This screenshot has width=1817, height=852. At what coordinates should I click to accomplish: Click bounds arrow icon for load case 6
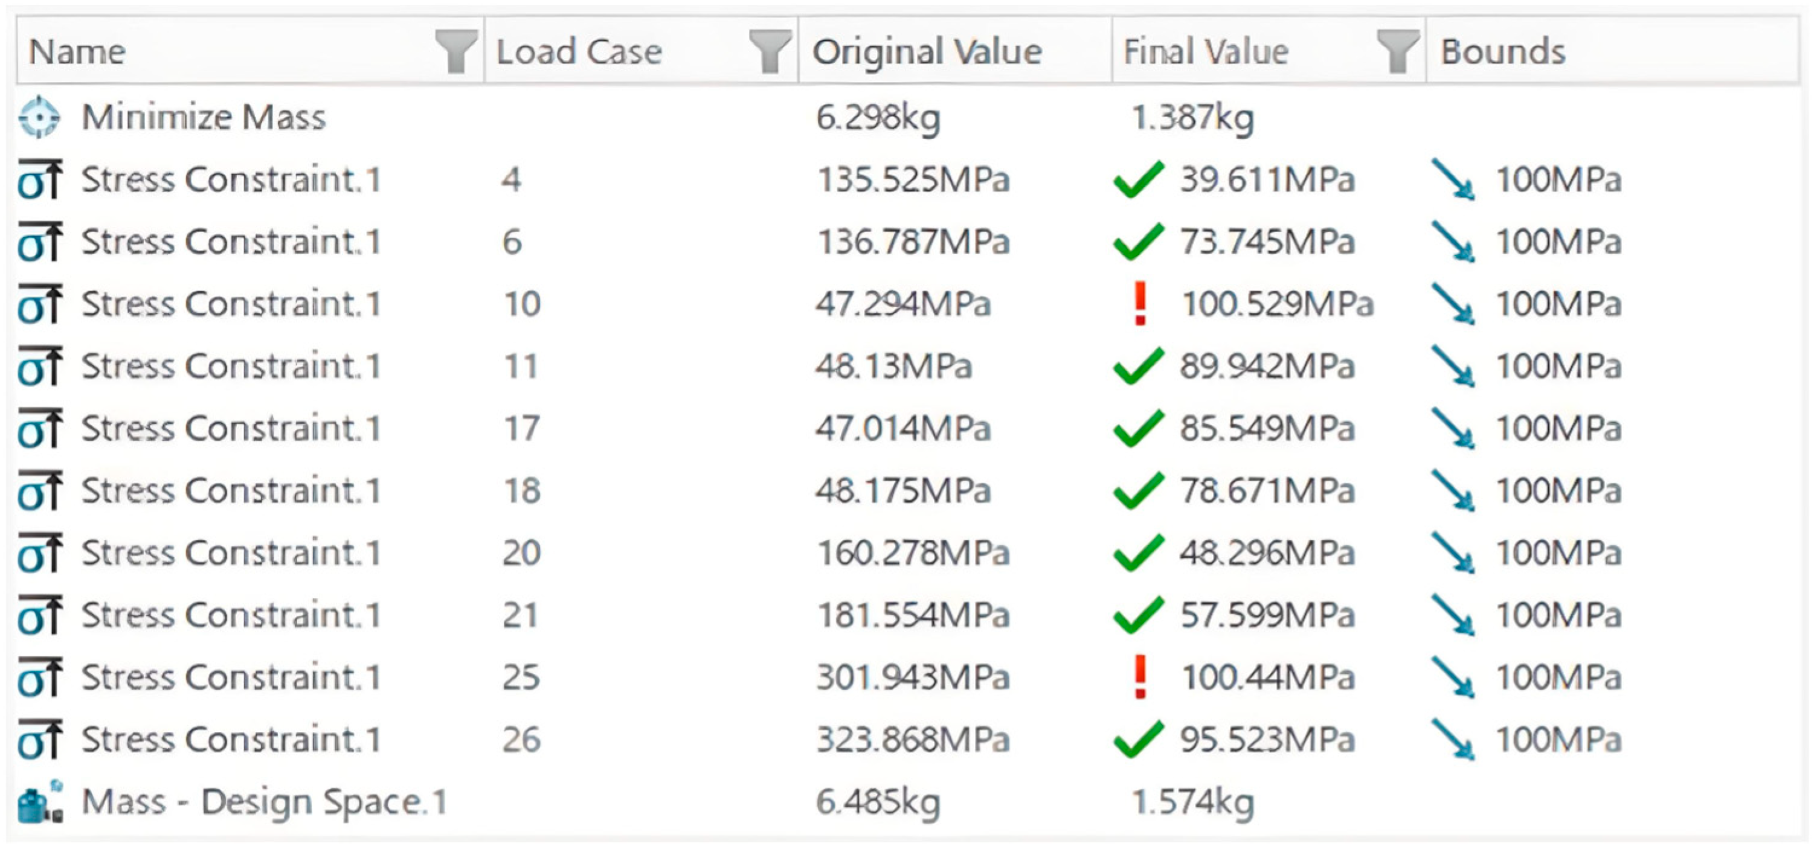click(1453, 242)
